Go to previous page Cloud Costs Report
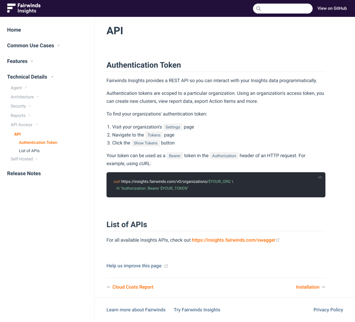The image size is (355, 322). point(133,287)
